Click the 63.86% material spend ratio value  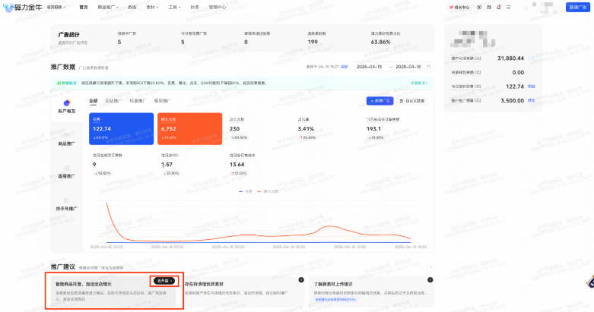click(380, 42)
